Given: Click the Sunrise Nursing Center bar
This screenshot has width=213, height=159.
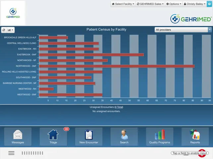Looking at the screenshot, I should click(x=67, y=83).
